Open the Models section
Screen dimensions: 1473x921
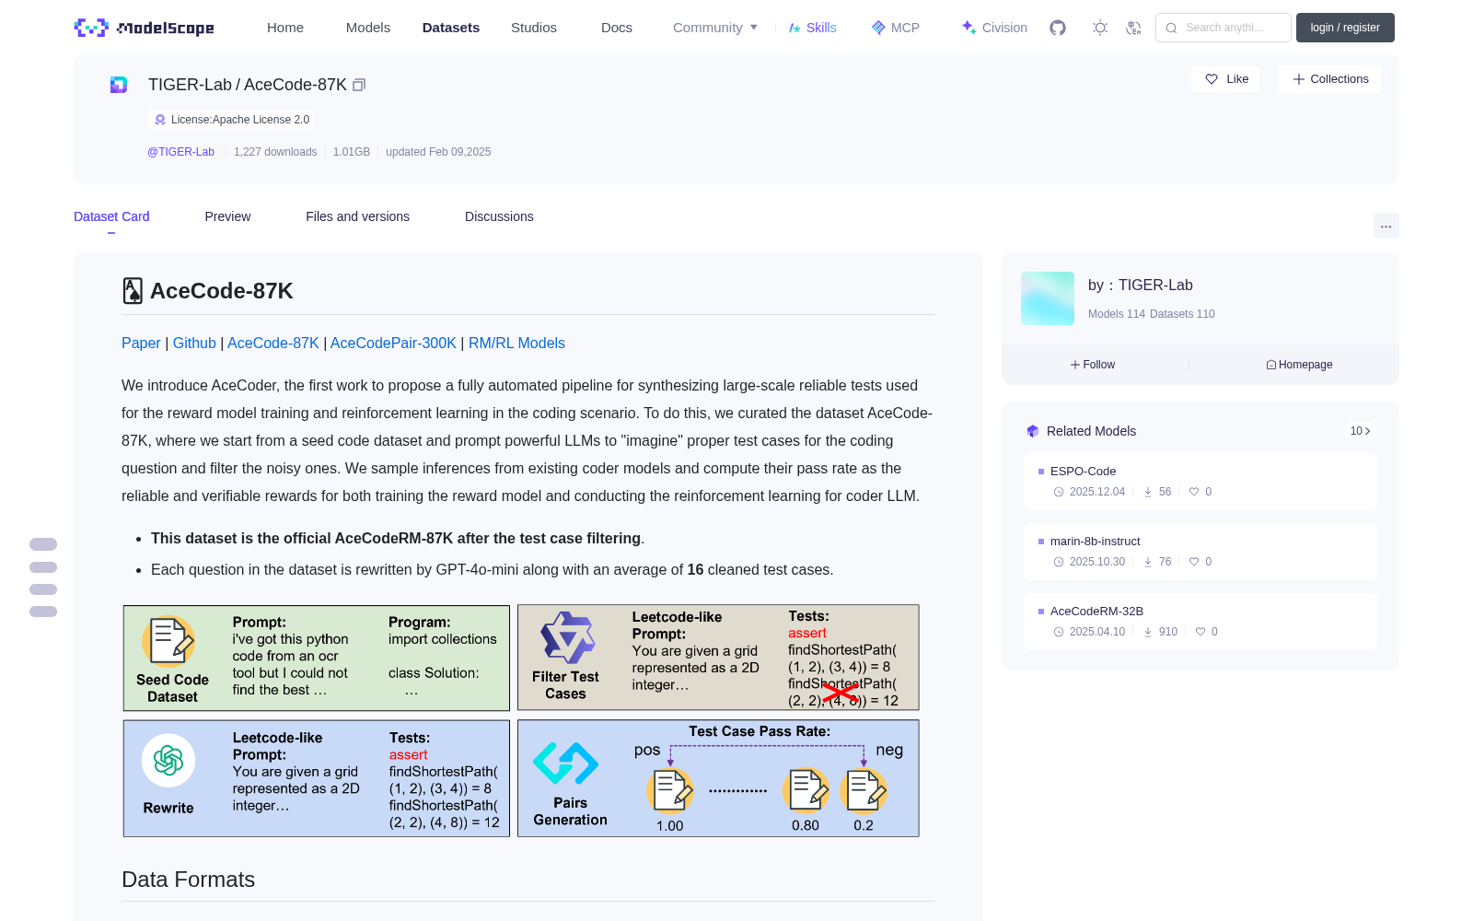(368, 28)
